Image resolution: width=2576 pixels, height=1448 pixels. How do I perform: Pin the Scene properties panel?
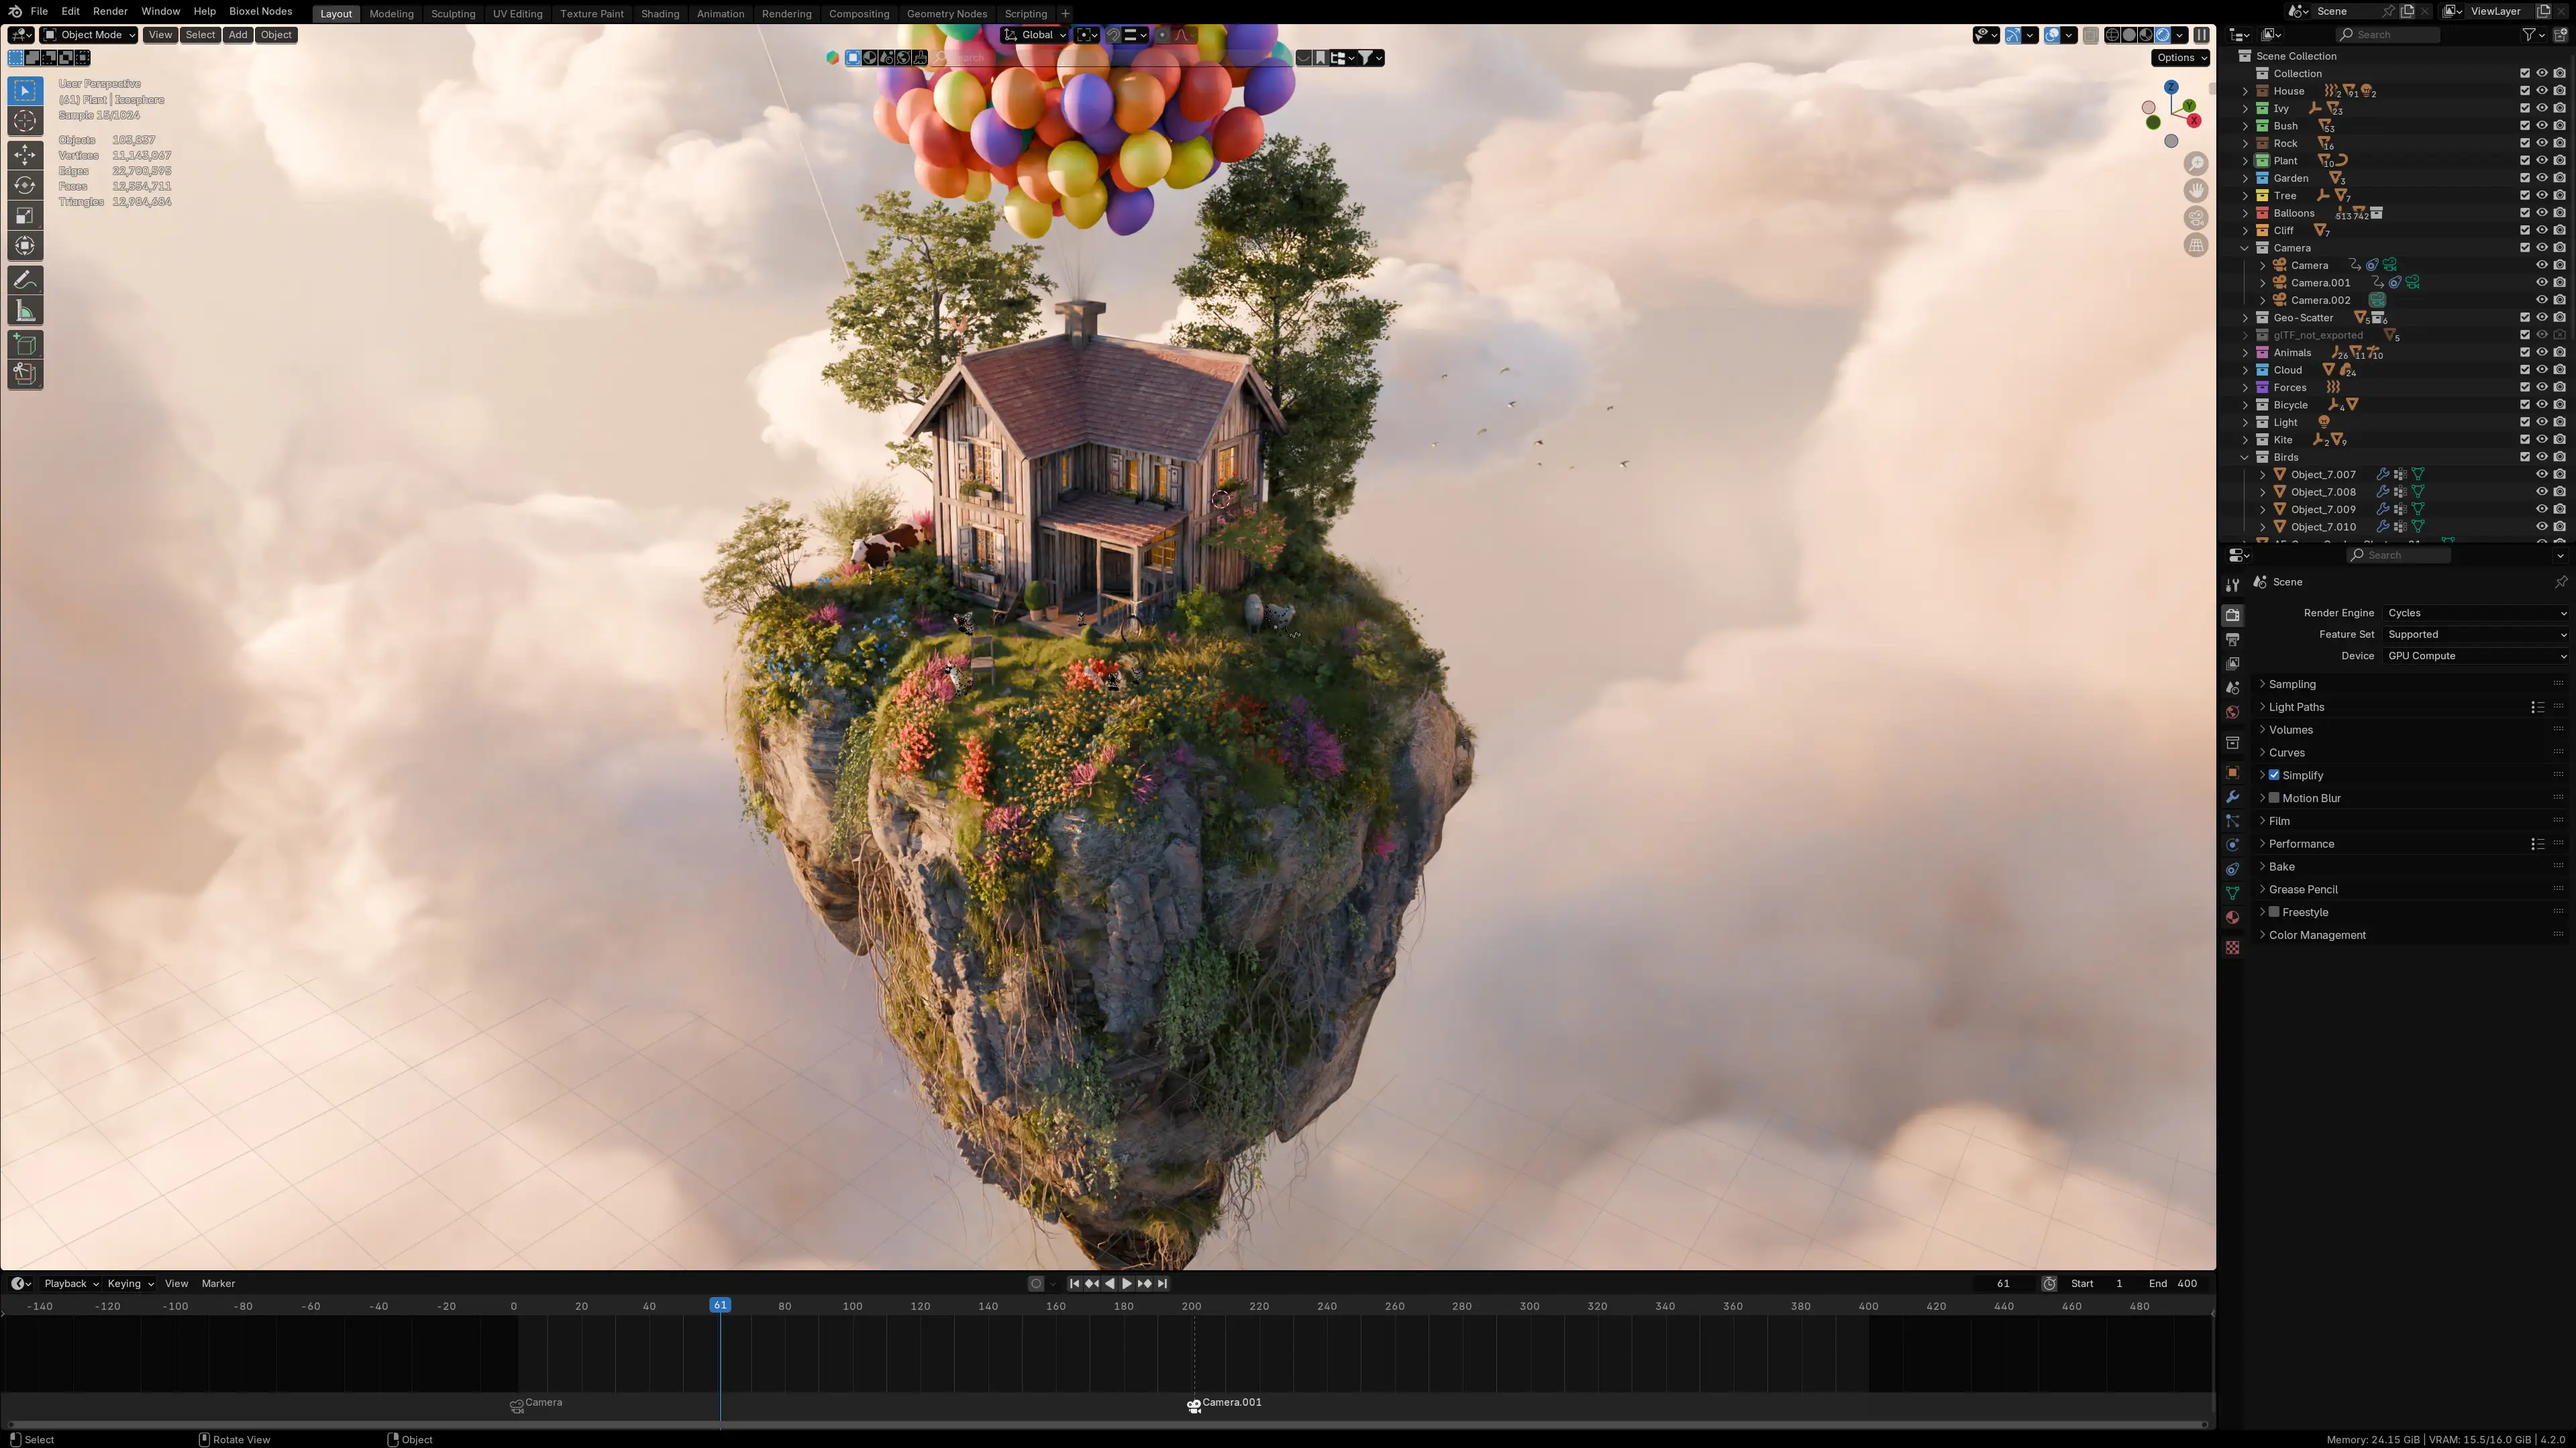[x=2560, y=581]
